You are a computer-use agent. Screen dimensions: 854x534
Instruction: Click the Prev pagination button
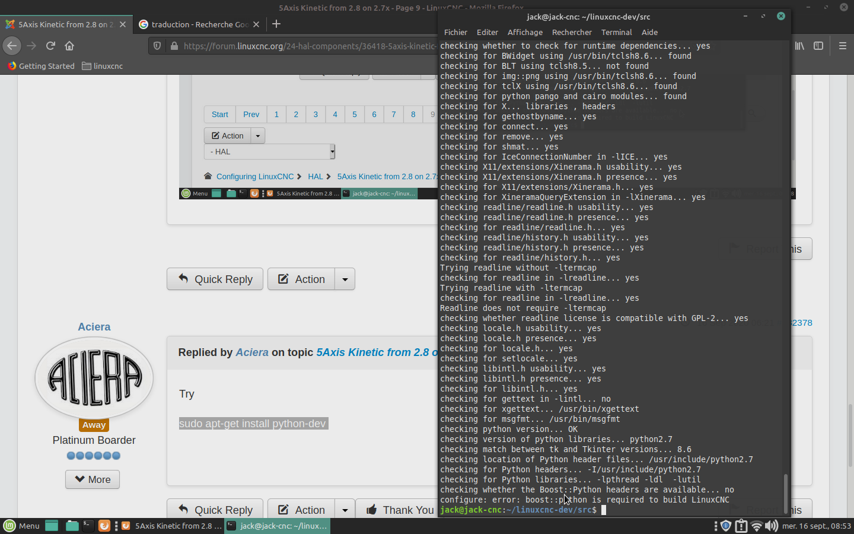tap(251, 115)
